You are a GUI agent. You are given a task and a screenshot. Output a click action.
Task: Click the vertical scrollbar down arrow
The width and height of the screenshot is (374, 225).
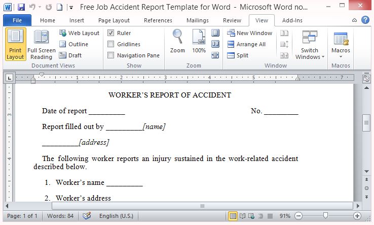click(x=366, y=171)
